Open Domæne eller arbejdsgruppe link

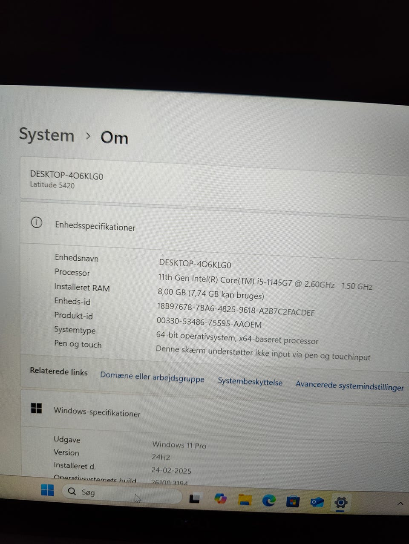point(152,377)
